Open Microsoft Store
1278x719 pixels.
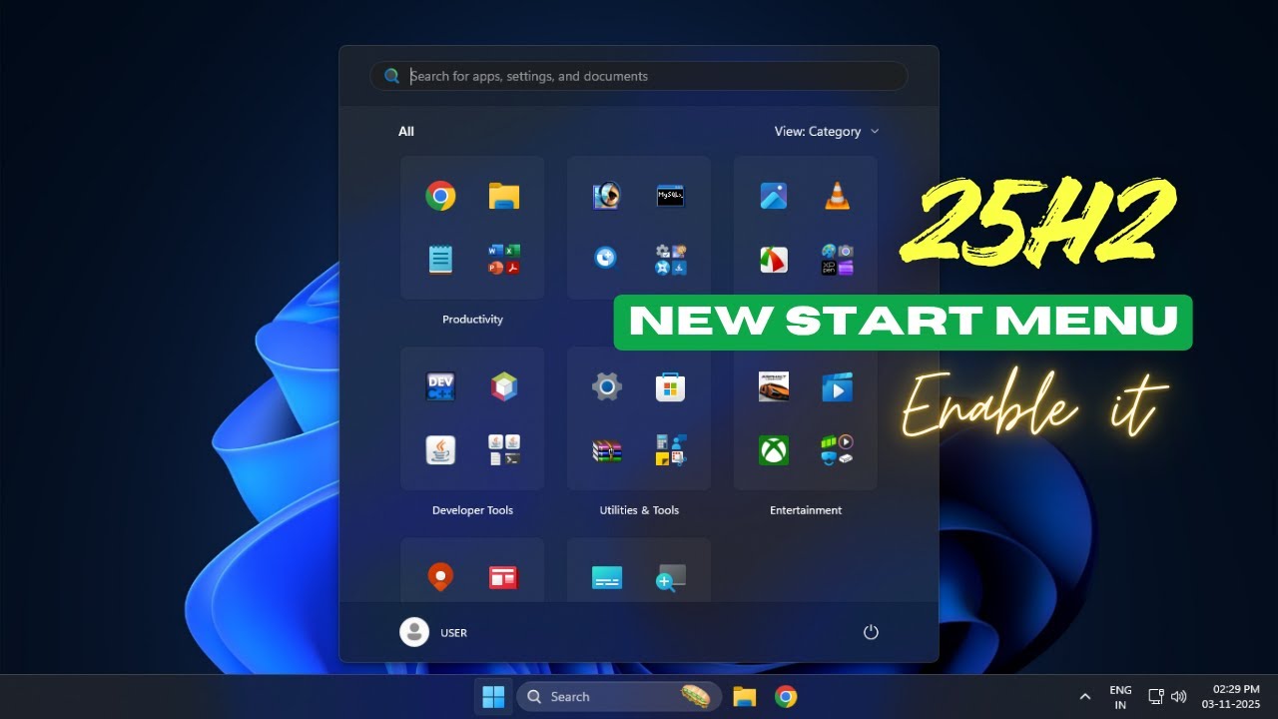pyautogui.click(x=670, y=386)
